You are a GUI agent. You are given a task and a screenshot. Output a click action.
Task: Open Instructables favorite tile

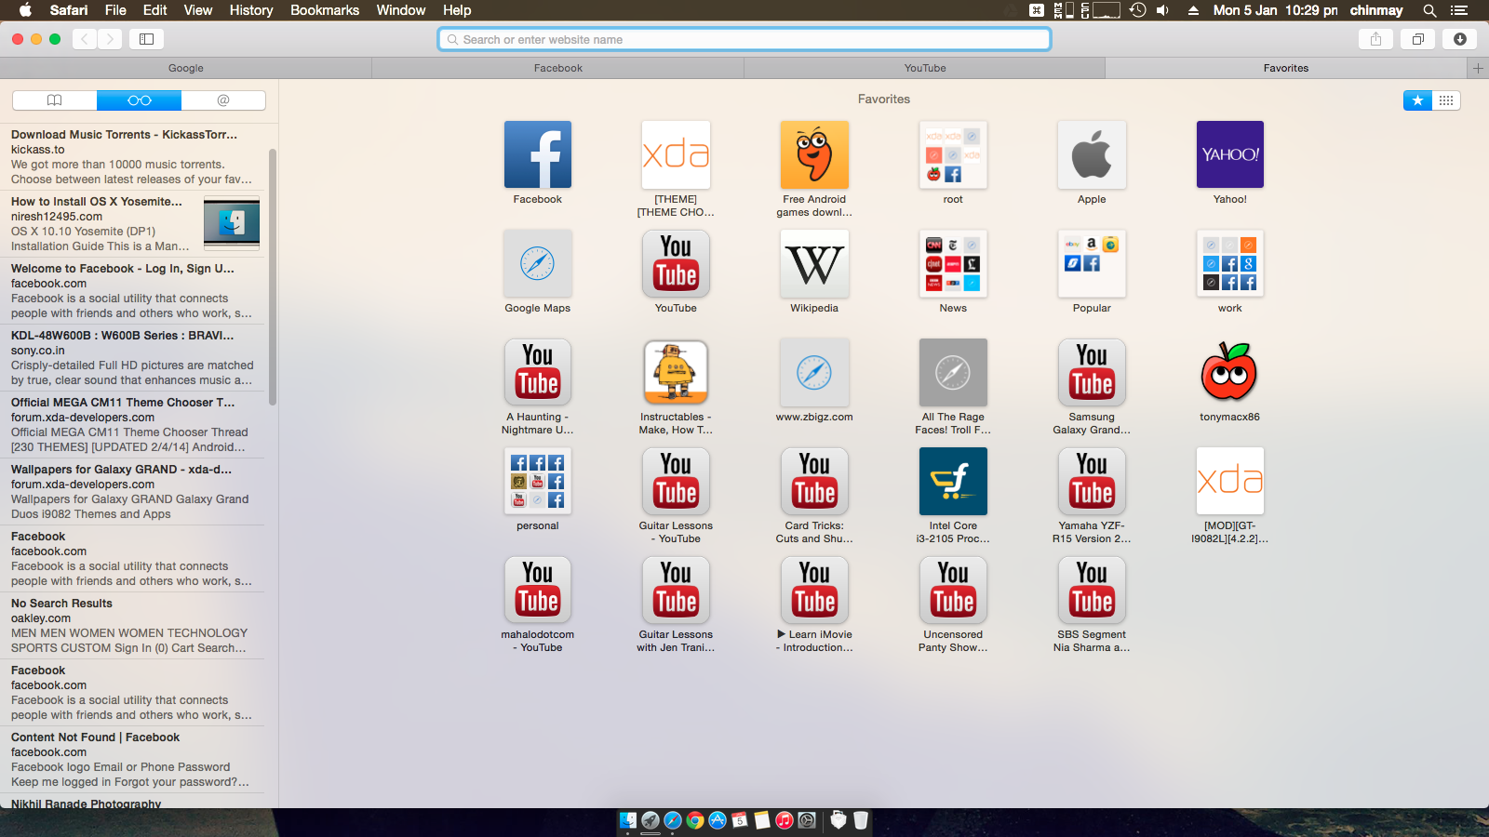[x=677, y=372]
